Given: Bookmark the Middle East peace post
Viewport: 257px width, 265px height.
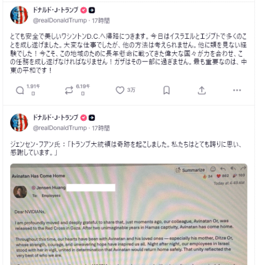Looking at the screenshot, I should pyautogui.click(x=166, y=90).
